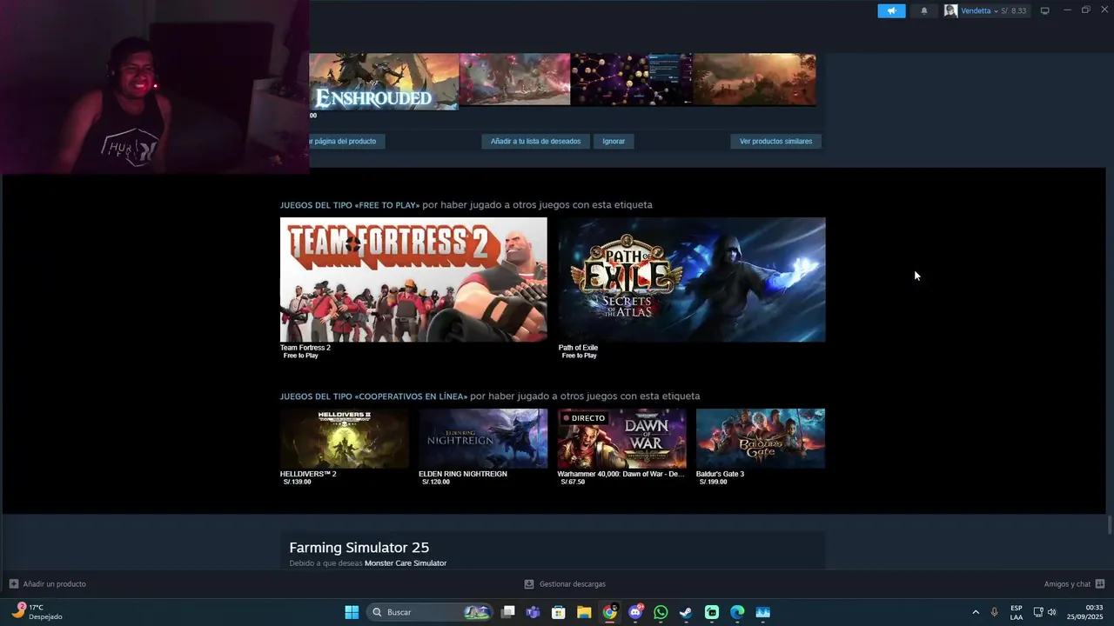Open the Enshrouded product page button
This screenshot has height=626, width=1114.
pyautogui.click(x=346, y=141)
